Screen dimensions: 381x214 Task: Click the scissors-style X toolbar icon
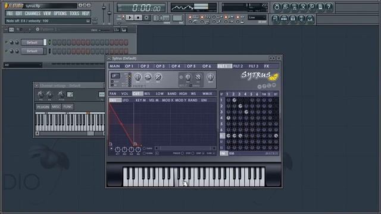tap(303, 7)
